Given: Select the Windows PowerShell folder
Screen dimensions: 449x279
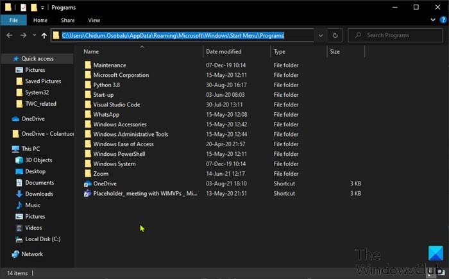Looking at the screenshot, I should tap(119, 154).
